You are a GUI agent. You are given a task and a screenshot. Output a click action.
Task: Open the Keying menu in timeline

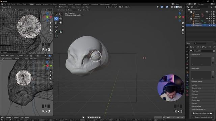16,117
